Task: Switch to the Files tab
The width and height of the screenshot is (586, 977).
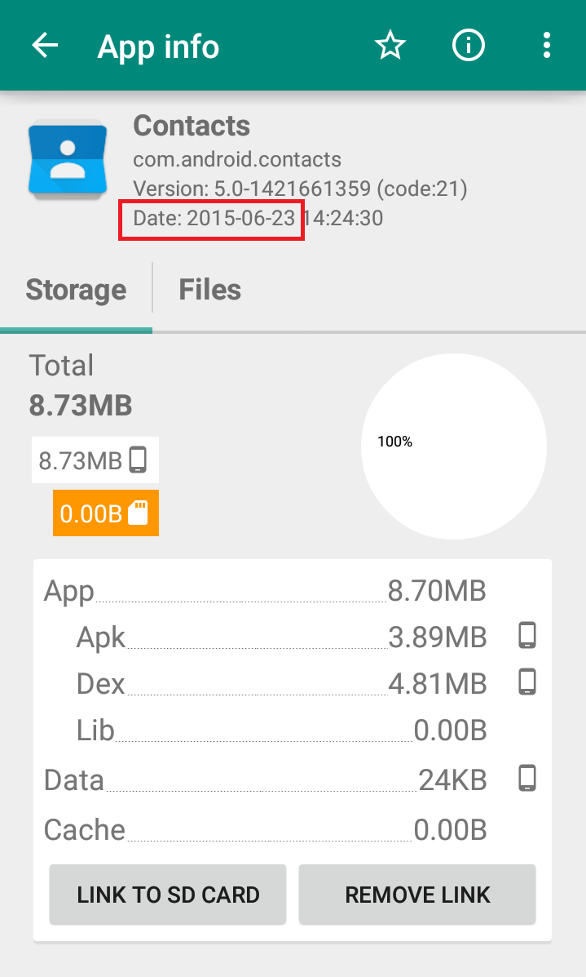Action: [x=210, y=290]
